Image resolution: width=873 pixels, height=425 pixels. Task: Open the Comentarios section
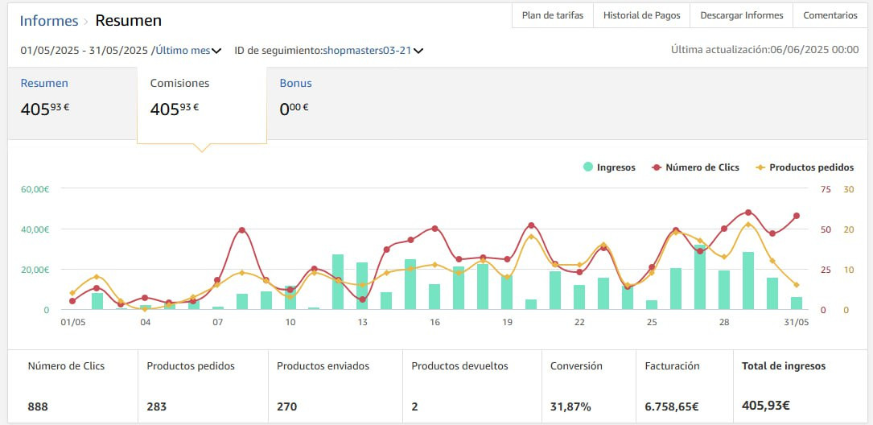(830, 15)
